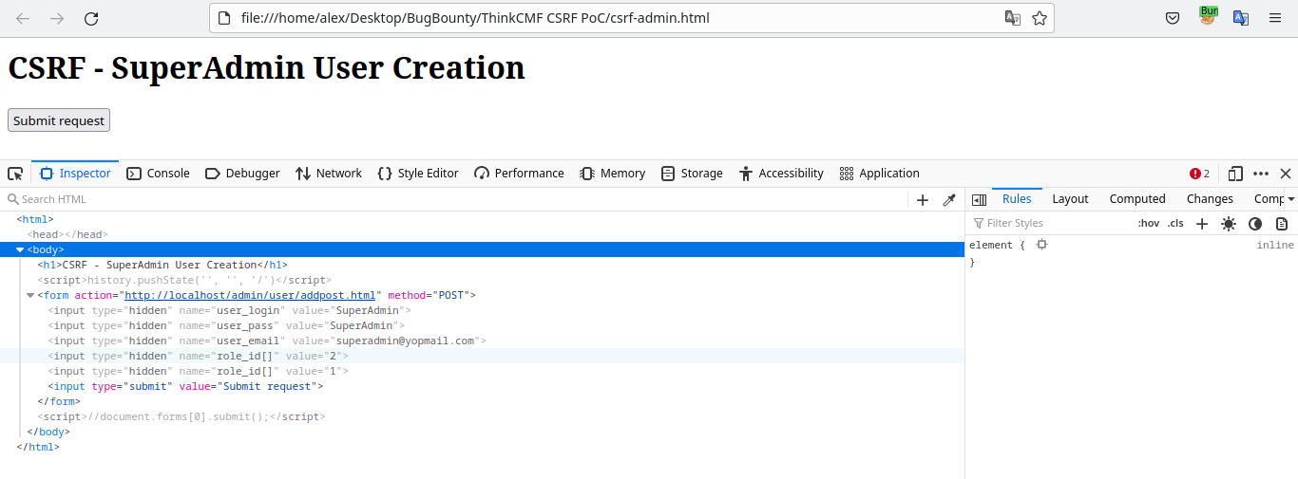Click the Search HTML field

coord(456,199)
